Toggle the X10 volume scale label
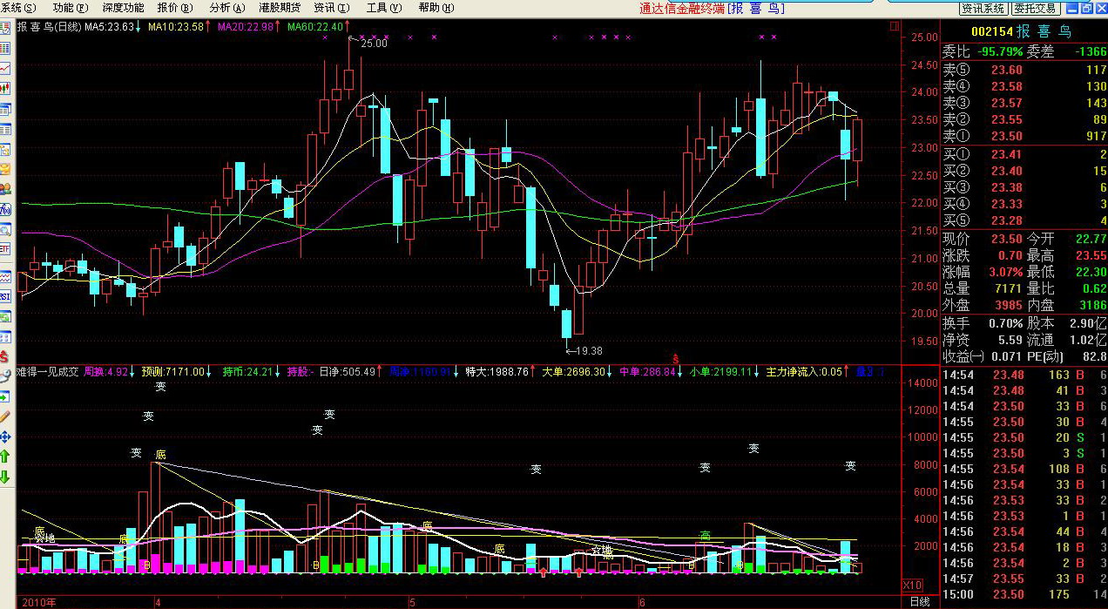Screen dimensions: 1108x609 [x=911, y=585]
